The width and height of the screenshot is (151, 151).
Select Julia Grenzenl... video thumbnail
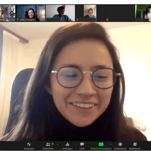click(x=31, y=13)
